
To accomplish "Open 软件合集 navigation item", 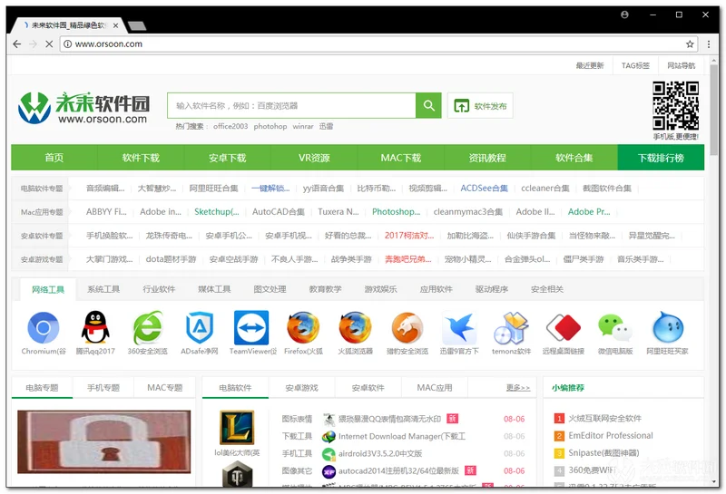I will point(574,158).
